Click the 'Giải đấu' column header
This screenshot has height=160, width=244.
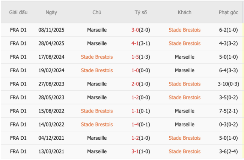tap(18, 12)
